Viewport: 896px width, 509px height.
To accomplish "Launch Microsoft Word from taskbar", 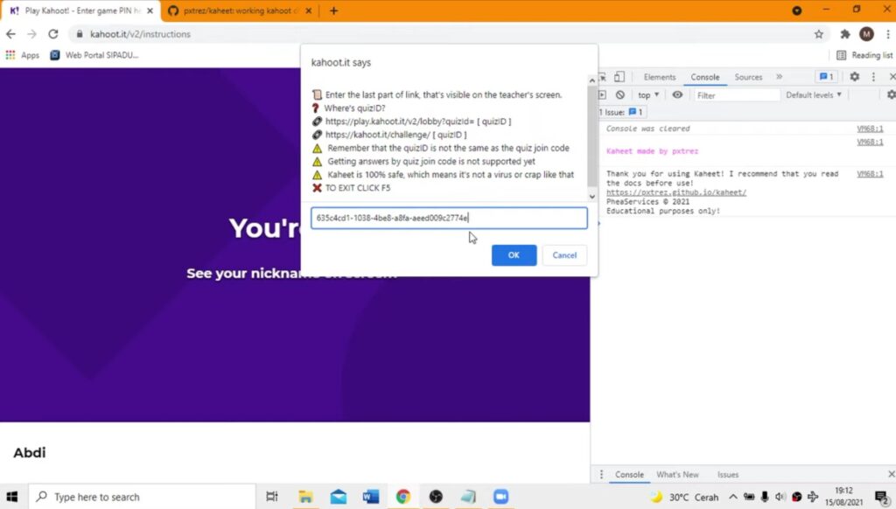I will pyautogui.click(x=371, y=497).
